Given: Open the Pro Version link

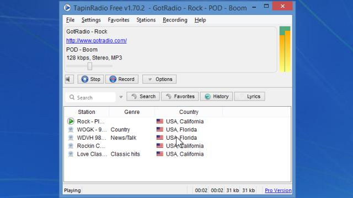Looking at the screenshot, I should point(278,190).
